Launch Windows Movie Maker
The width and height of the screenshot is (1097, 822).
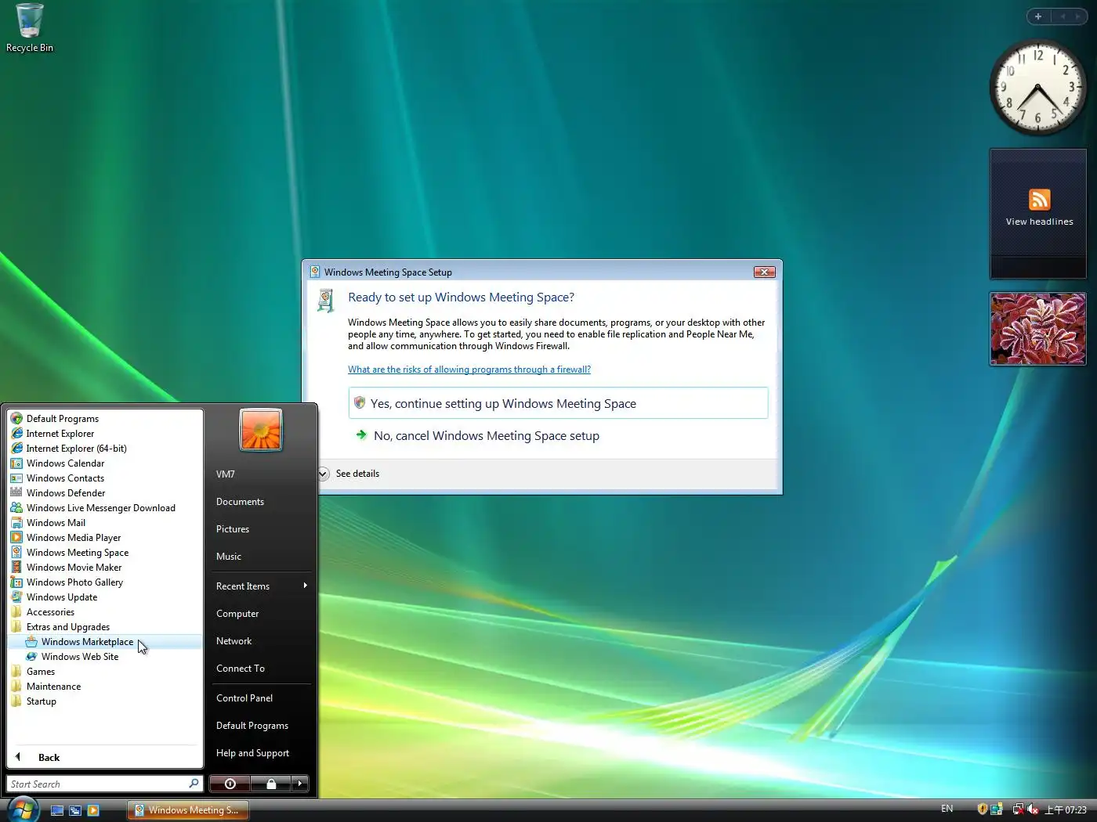click(x=105, y=568)
